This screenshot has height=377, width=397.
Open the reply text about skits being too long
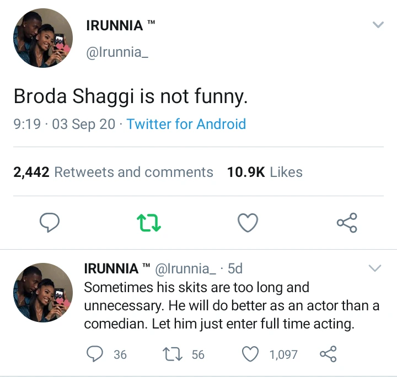click(x=232, y=305)
